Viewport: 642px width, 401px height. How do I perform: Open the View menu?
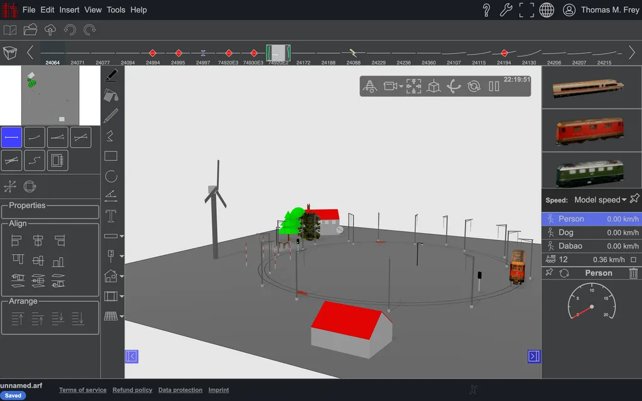[x=93, y=10]
